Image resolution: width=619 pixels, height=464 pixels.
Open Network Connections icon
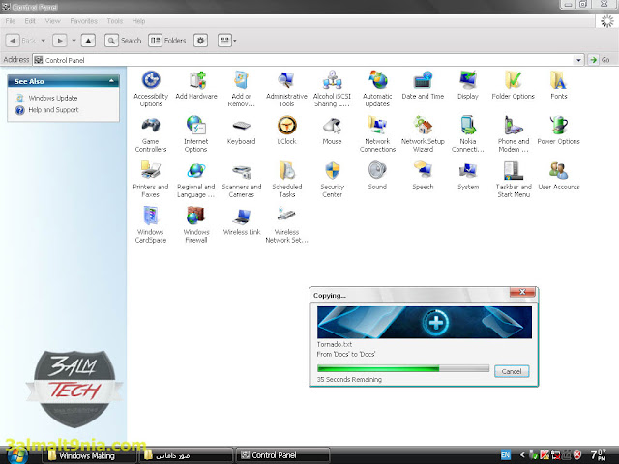377,134
